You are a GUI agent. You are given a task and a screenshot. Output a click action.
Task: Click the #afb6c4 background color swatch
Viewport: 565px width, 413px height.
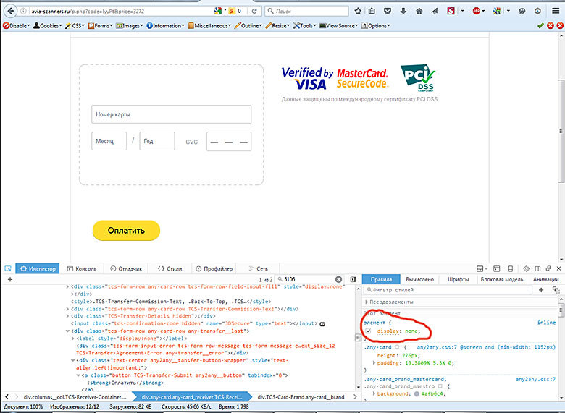click(417, 394)
